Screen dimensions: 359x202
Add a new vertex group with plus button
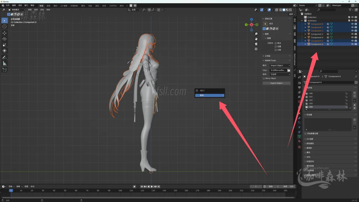click(x=354, y=93)
